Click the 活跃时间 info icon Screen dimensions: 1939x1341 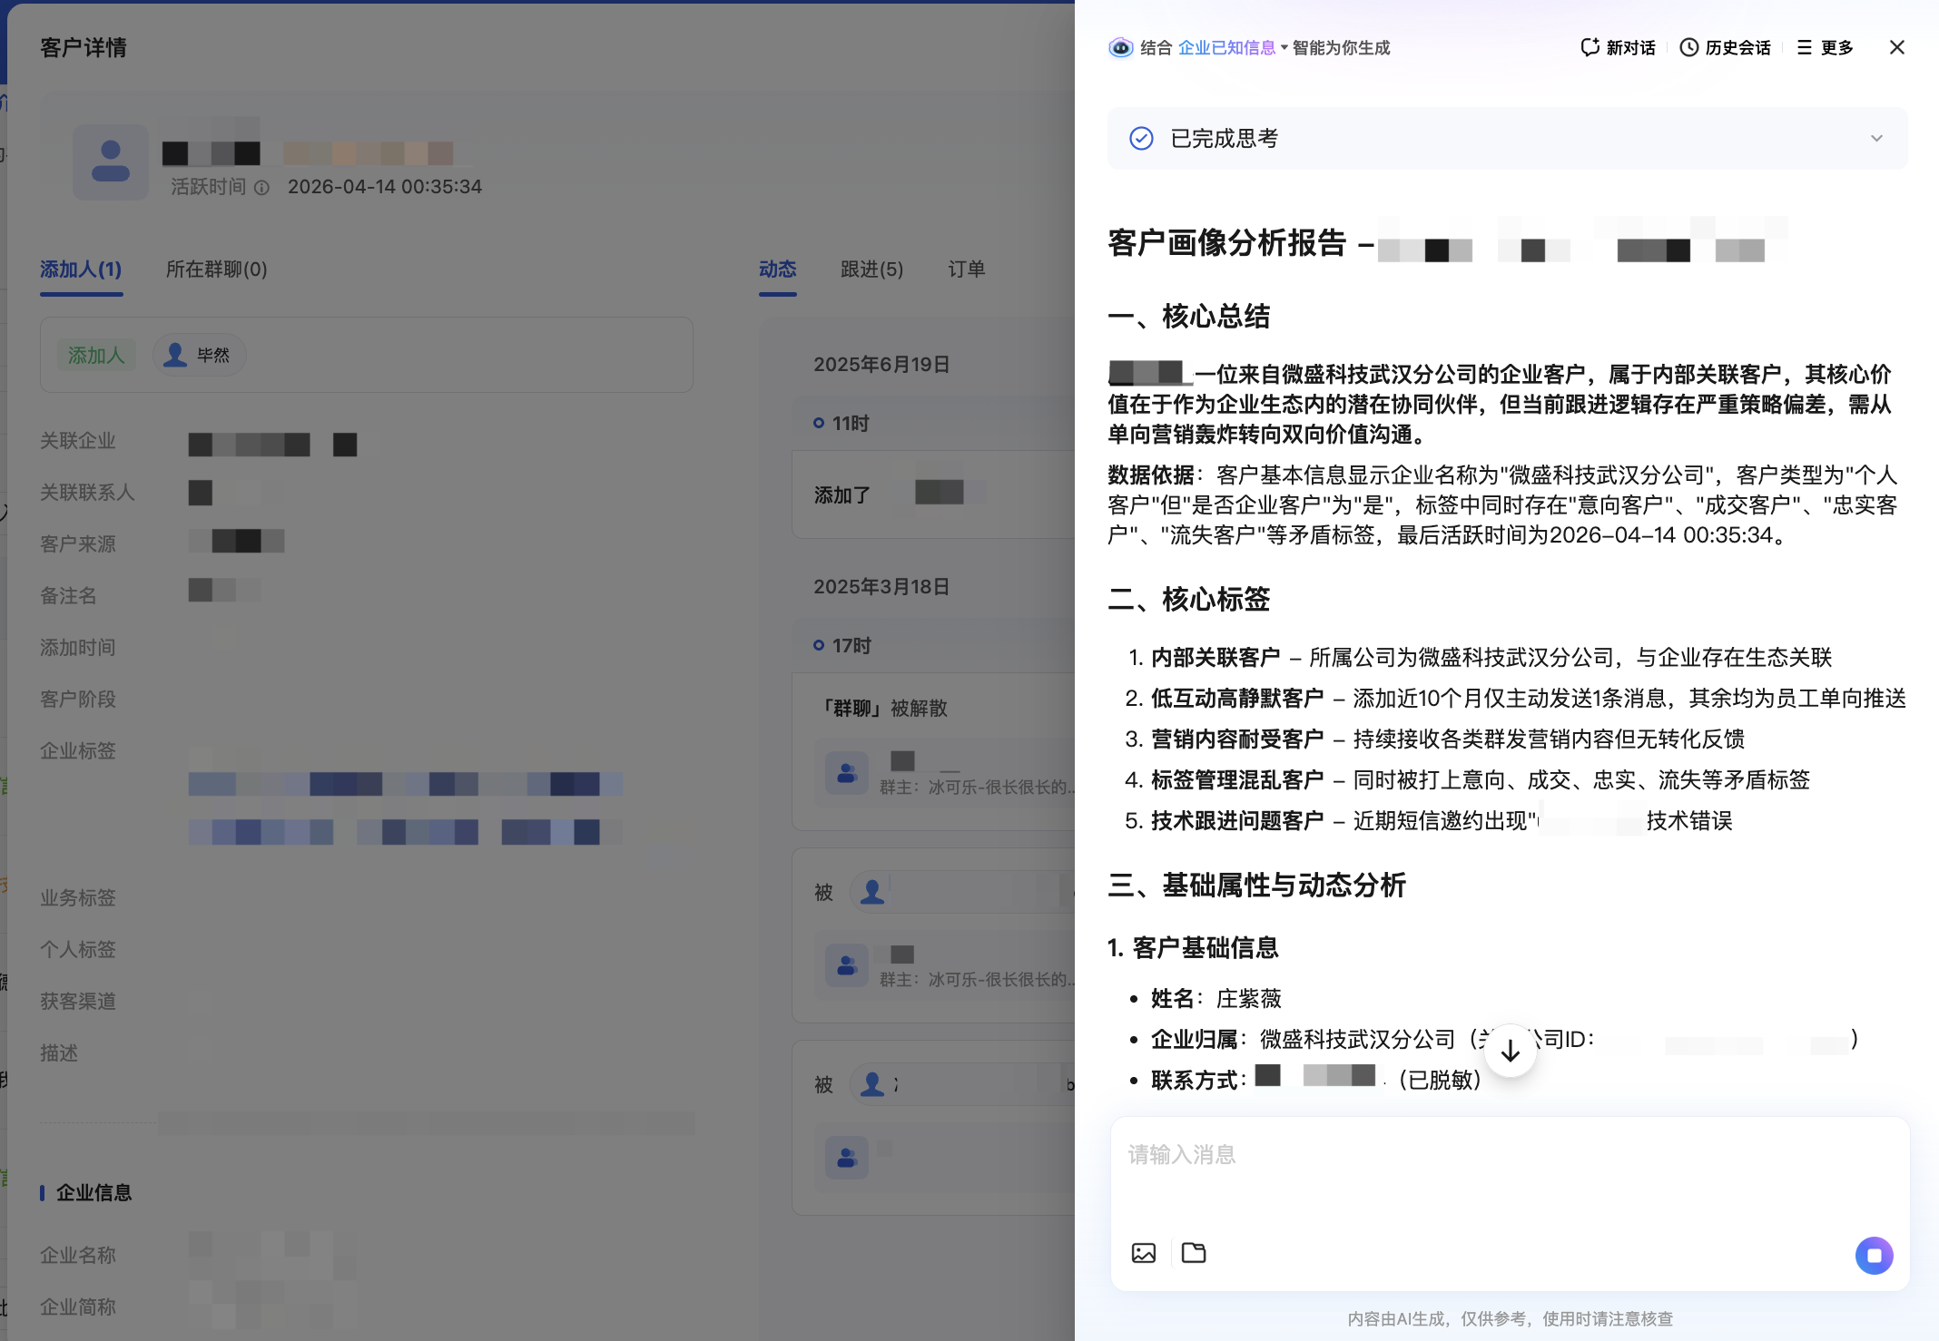point(262,188)
